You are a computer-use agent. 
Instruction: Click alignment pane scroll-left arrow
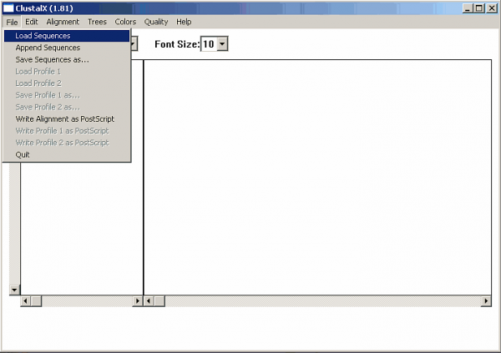click(x=149, y=300)
